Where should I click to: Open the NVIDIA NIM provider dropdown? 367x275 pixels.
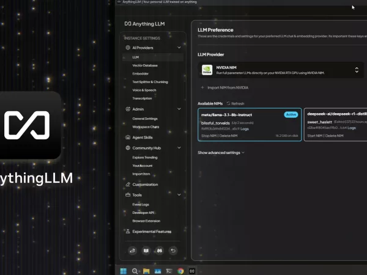click(x=281, y=70)
